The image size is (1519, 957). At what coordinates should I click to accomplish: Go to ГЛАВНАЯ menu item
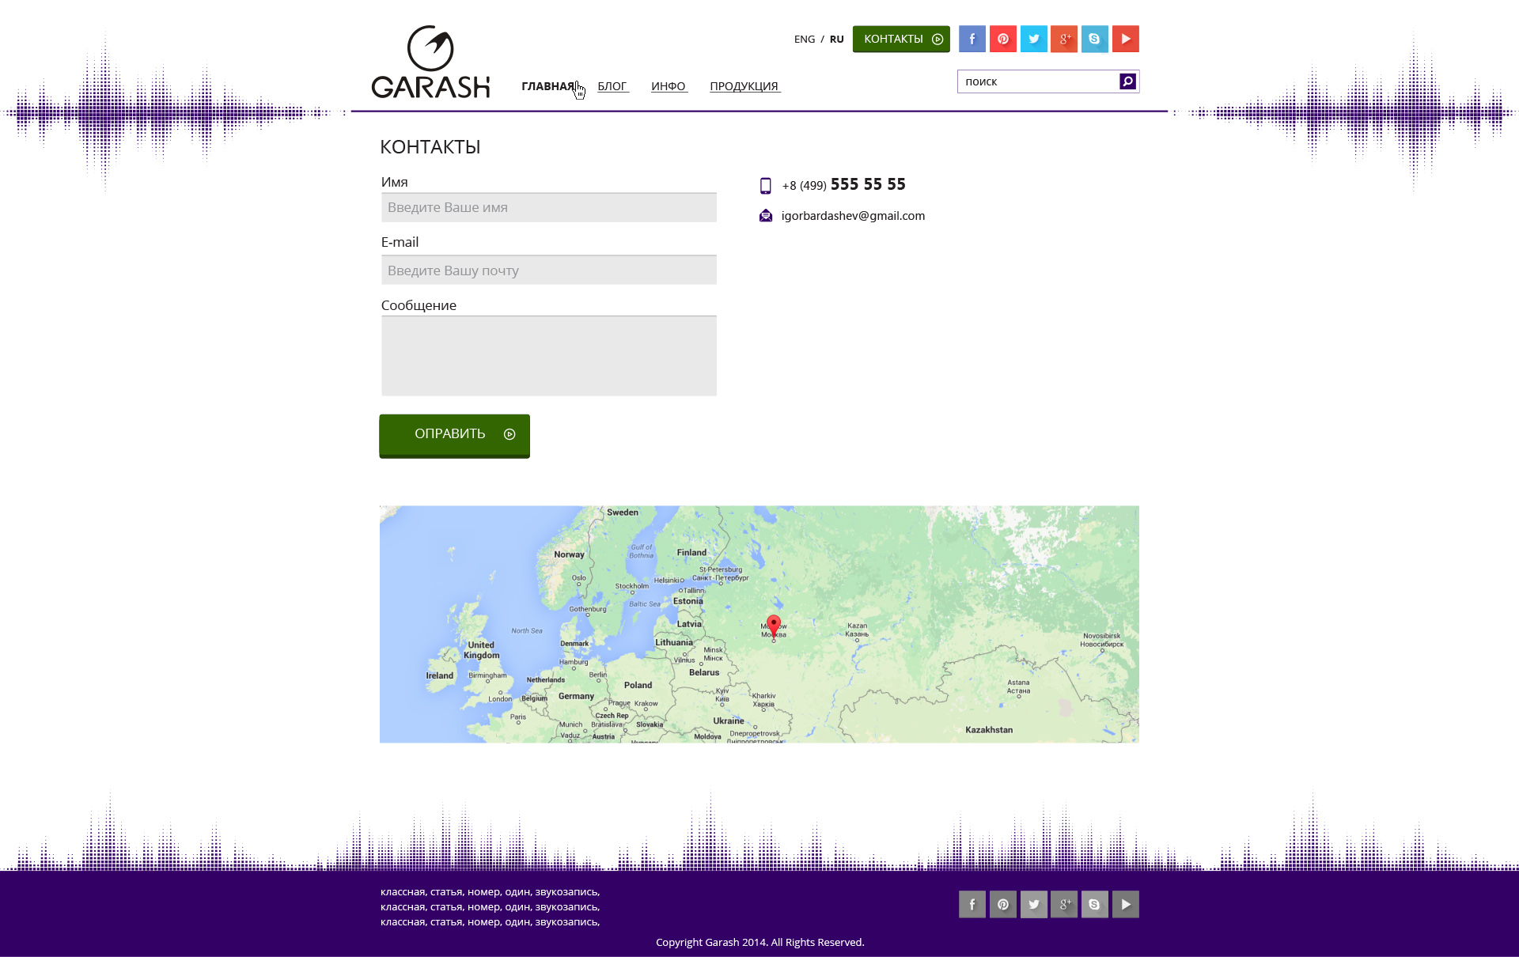pos(548,86)
